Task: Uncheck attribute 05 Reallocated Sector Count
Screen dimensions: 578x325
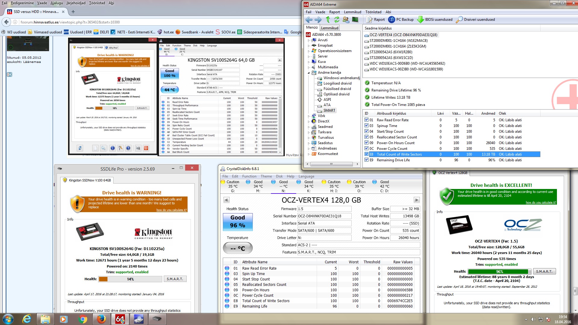Action: pos(367,137)
